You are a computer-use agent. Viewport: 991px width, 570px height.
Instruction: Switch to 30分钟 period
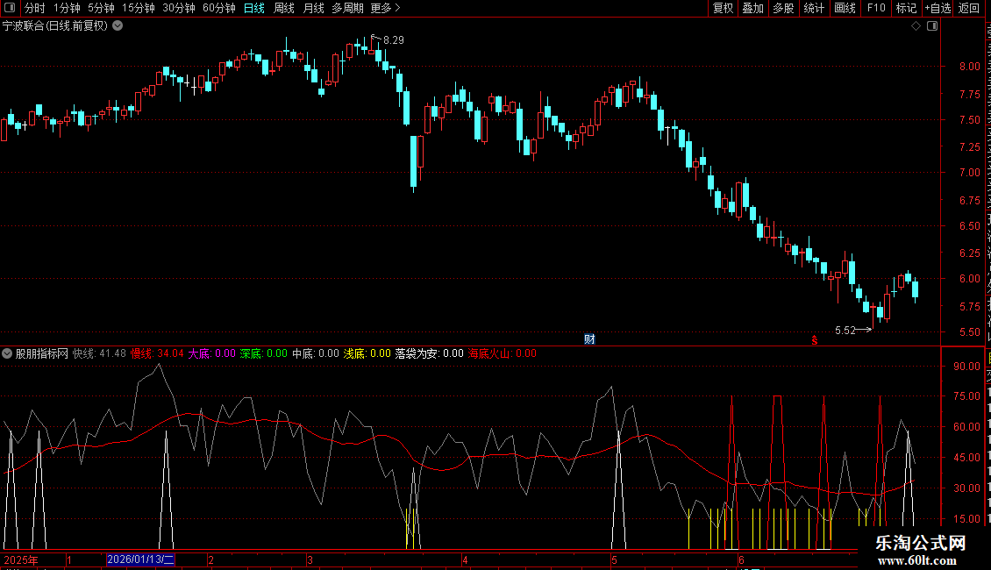[179, 8]
